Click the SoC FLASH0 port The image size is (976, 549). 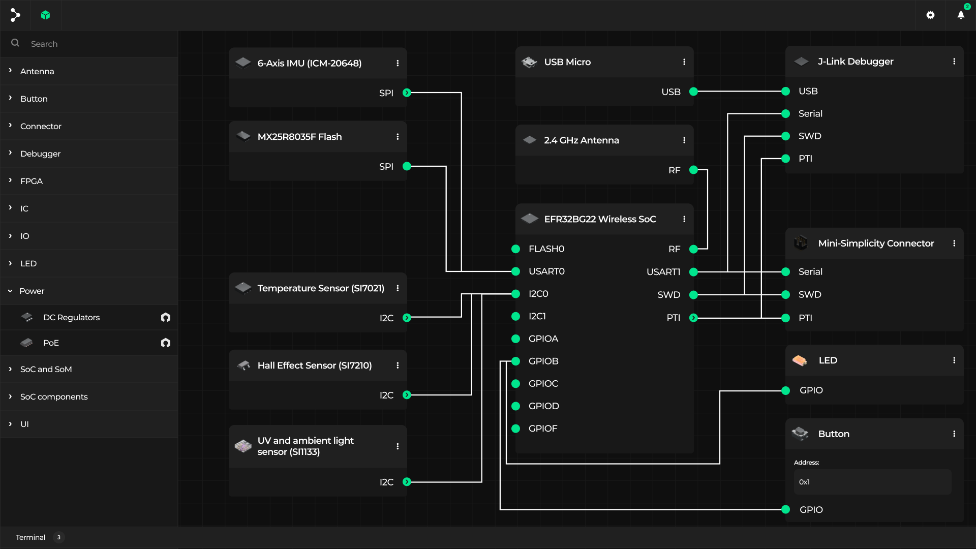click(x=515, y=249)
